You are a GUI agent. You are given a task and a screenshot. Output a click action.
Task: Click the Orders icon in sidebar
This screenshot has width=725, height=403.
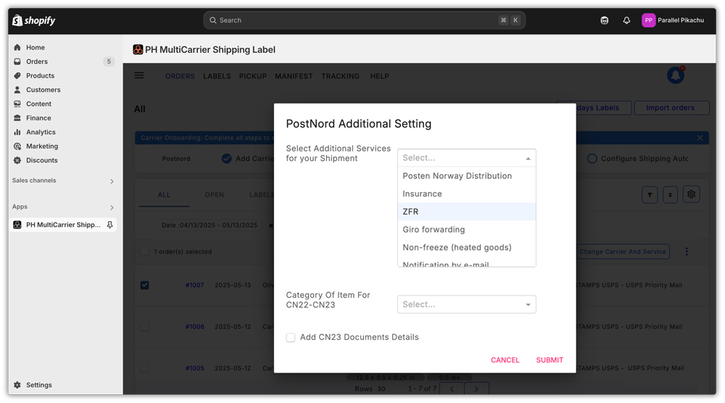(17, 62)
